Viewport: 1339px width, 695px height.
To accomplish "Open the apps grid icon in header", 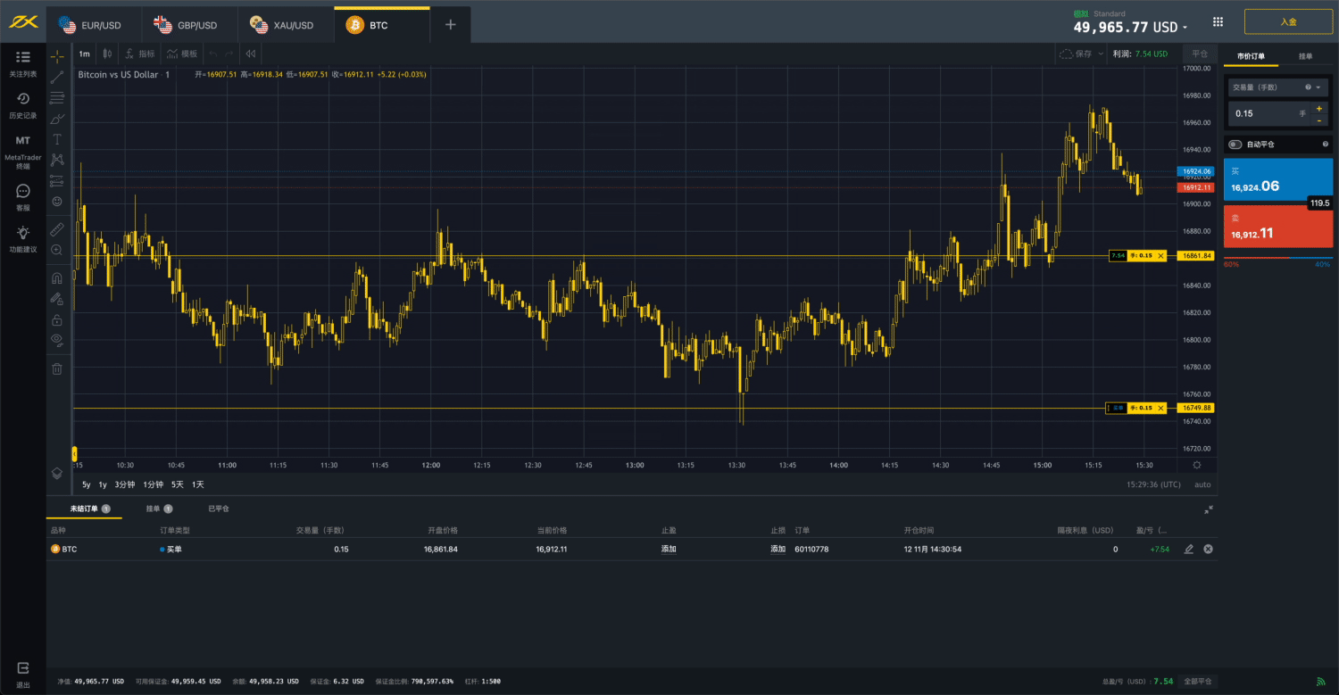I will point(1218,22).
